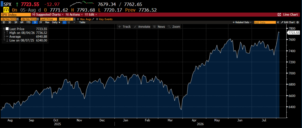Switch to the Table view
The width and height of the screenshot is (302, 128).
[83, 22]
